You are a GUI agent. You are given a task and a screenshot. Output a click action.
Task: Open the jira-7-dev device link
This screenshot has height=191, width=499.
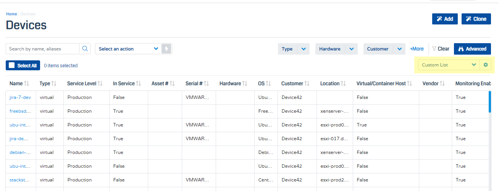20,97
